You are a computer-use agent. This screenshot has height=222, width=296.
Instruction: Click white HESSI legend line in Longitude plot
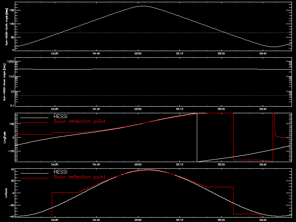pyautogui.click(x=34, y=118)
